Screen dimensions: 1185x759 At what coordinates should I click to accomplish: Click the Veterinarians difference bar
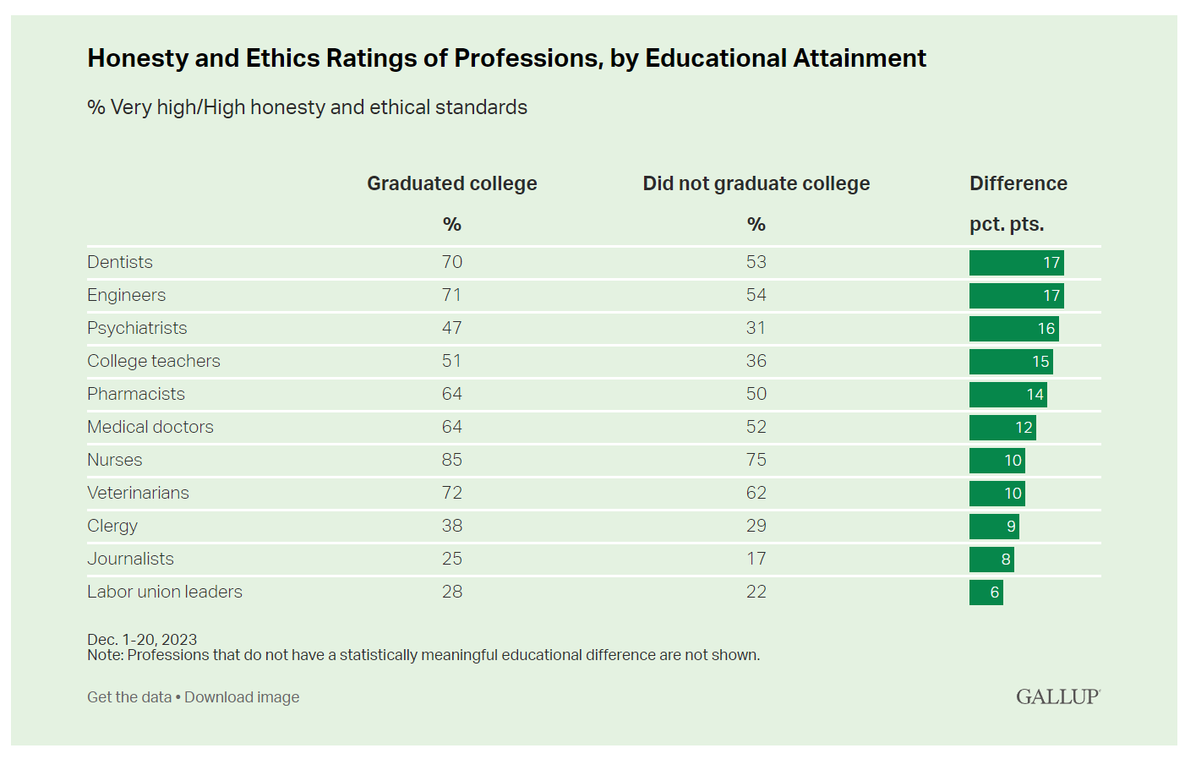997,494
